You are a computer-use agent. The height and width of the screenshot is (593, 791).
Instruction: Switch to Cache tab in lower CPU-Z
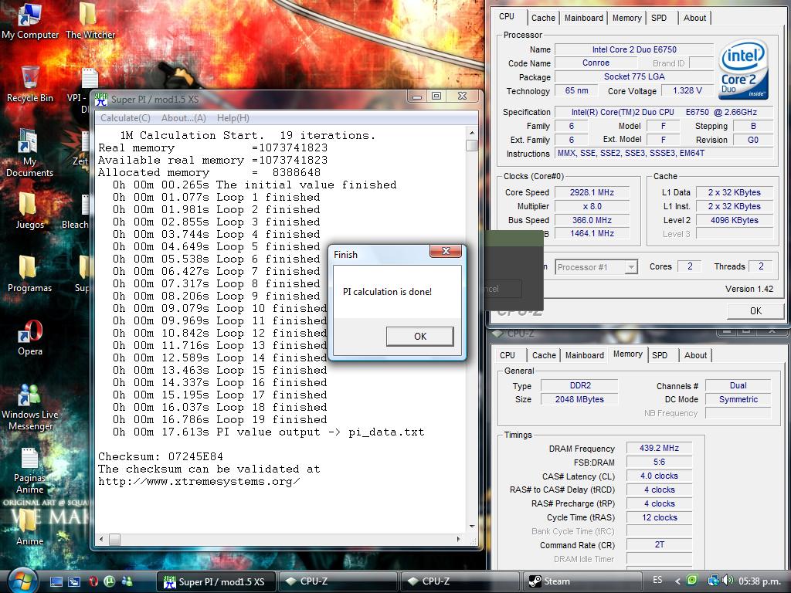click(544, 355)
